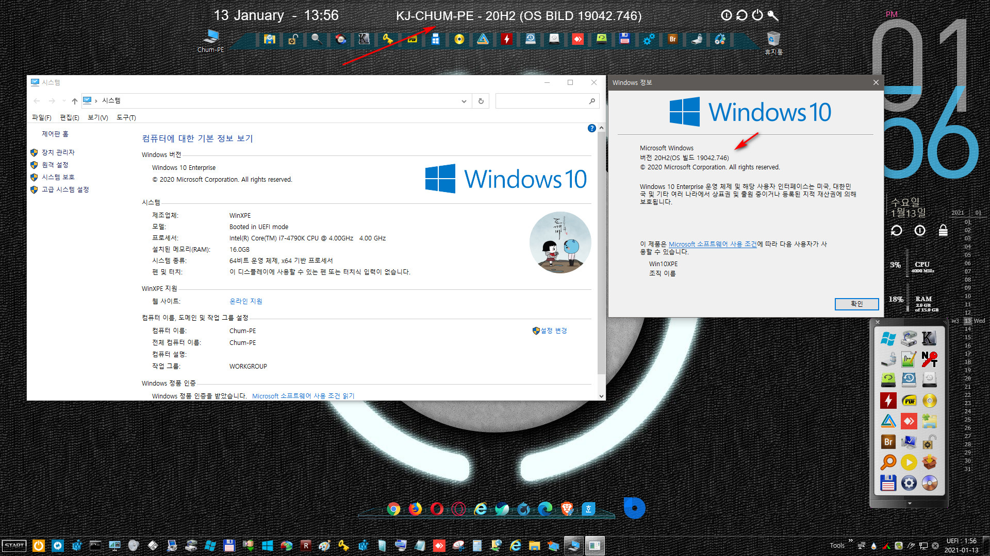
Task: Expand the Tools chevron in the system tray
Action: click(850, 541)
